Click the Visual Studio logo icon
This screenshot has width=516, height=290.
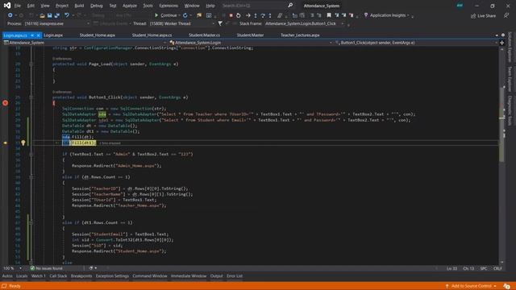(7, 6)
